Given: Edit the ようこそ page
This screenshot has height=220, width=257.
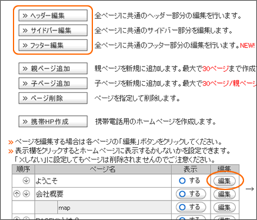Looking at the screenshot, I should 224,181.
